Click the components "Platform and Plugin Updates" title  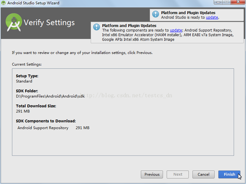[x=129, y=25]
